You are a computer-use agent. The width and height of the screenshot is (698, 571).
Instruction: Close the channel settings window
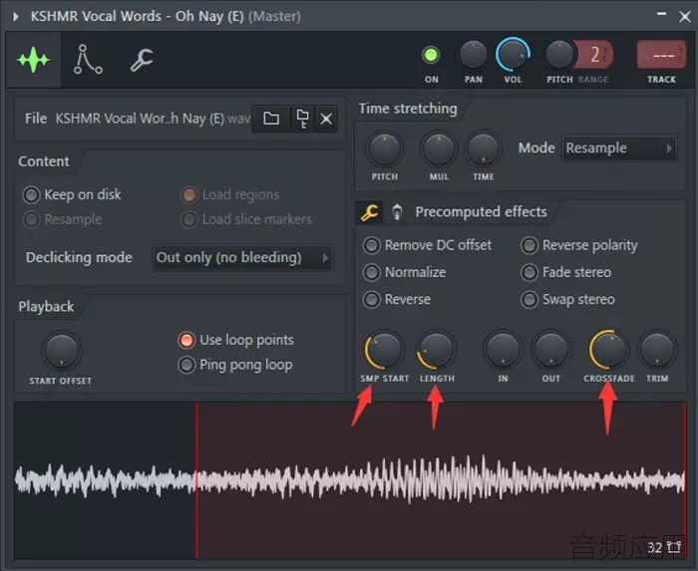click(x=685, y=17)
